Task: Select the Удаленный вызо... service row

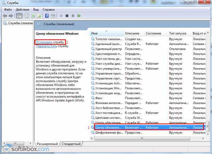Action: click(148, 44)
